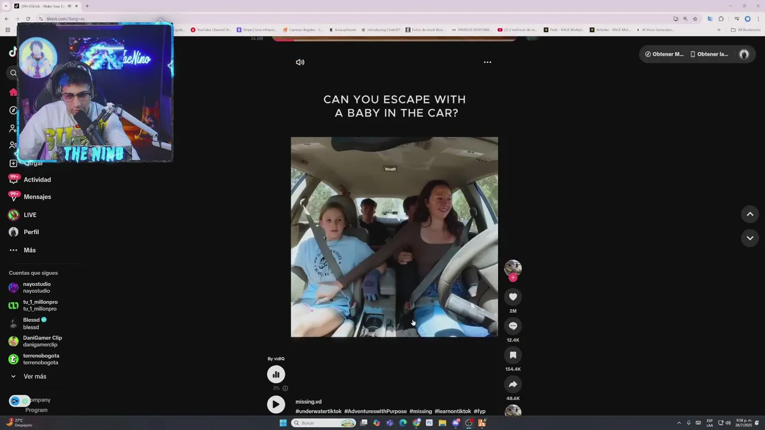
Task: Open the comments bubble showing 12.4K
Action: pos(513,326)
